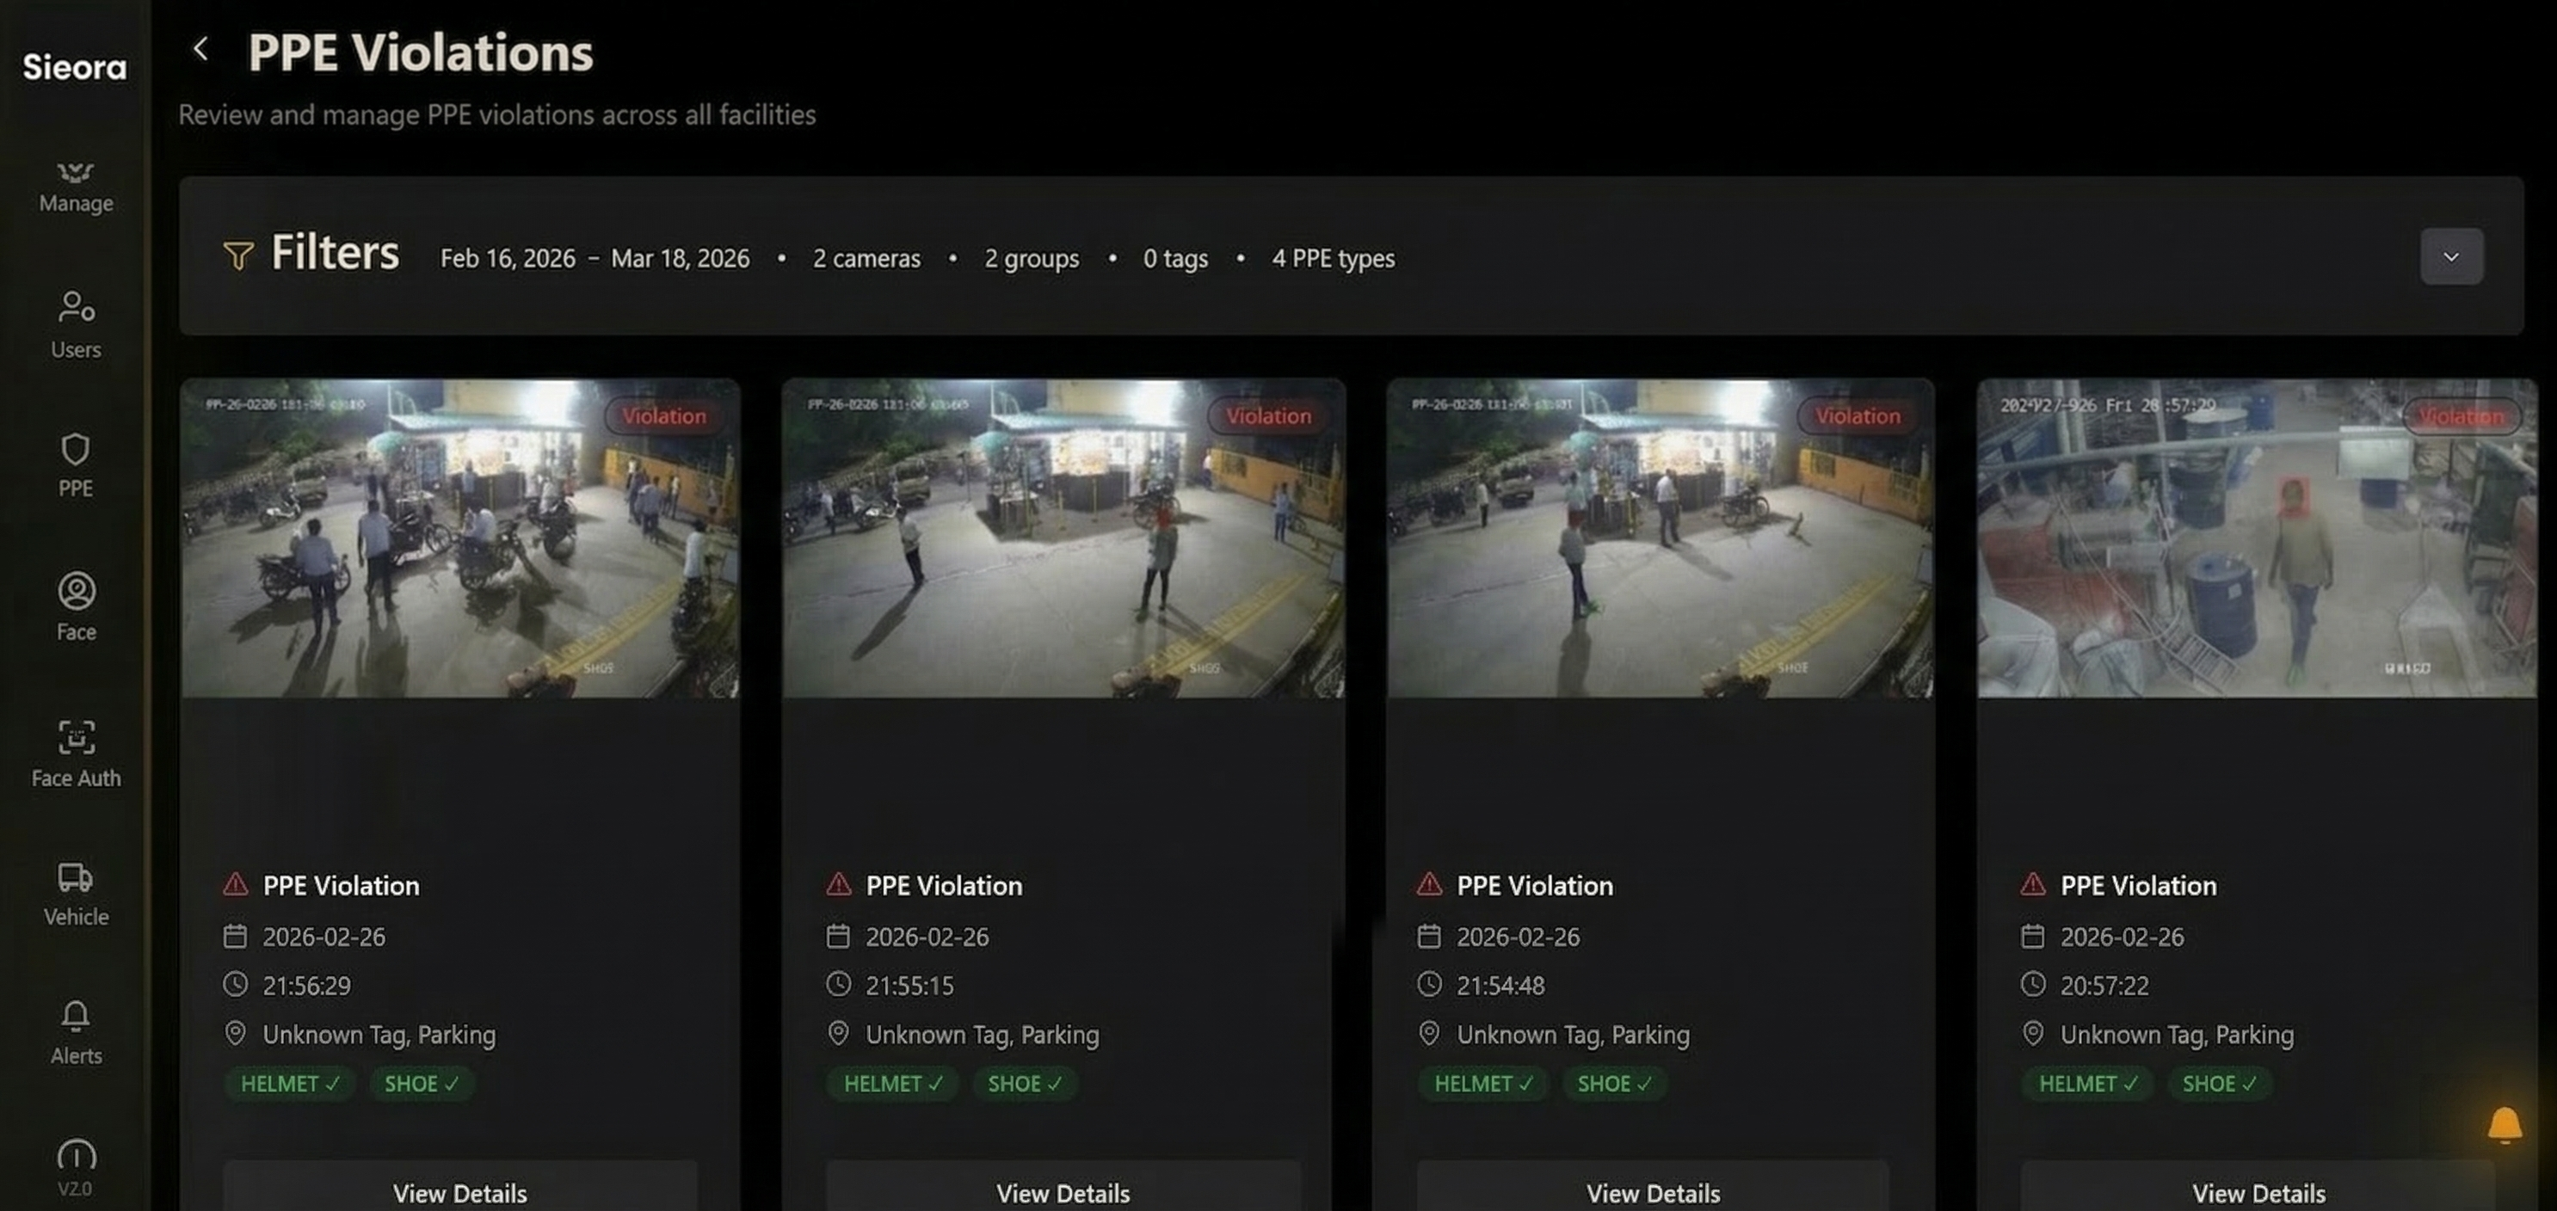This screenshot has width=2557, height=1211.
Task: Click Violation badge on 21:55:15 card
Action: 1267,416
